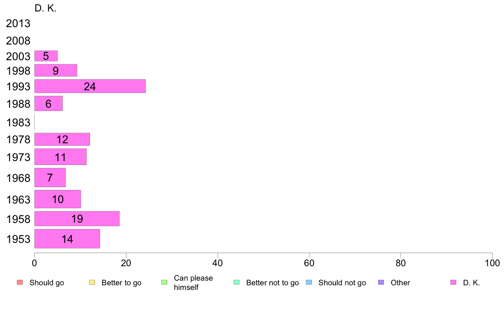Toggle the Should go legend label
This screenshot has height=312, width=504.
pos(47,283)
